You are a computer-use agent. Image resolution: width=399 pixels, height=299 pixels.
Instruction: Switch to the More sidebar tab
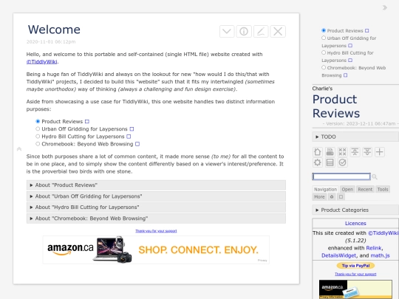[319, 197]
